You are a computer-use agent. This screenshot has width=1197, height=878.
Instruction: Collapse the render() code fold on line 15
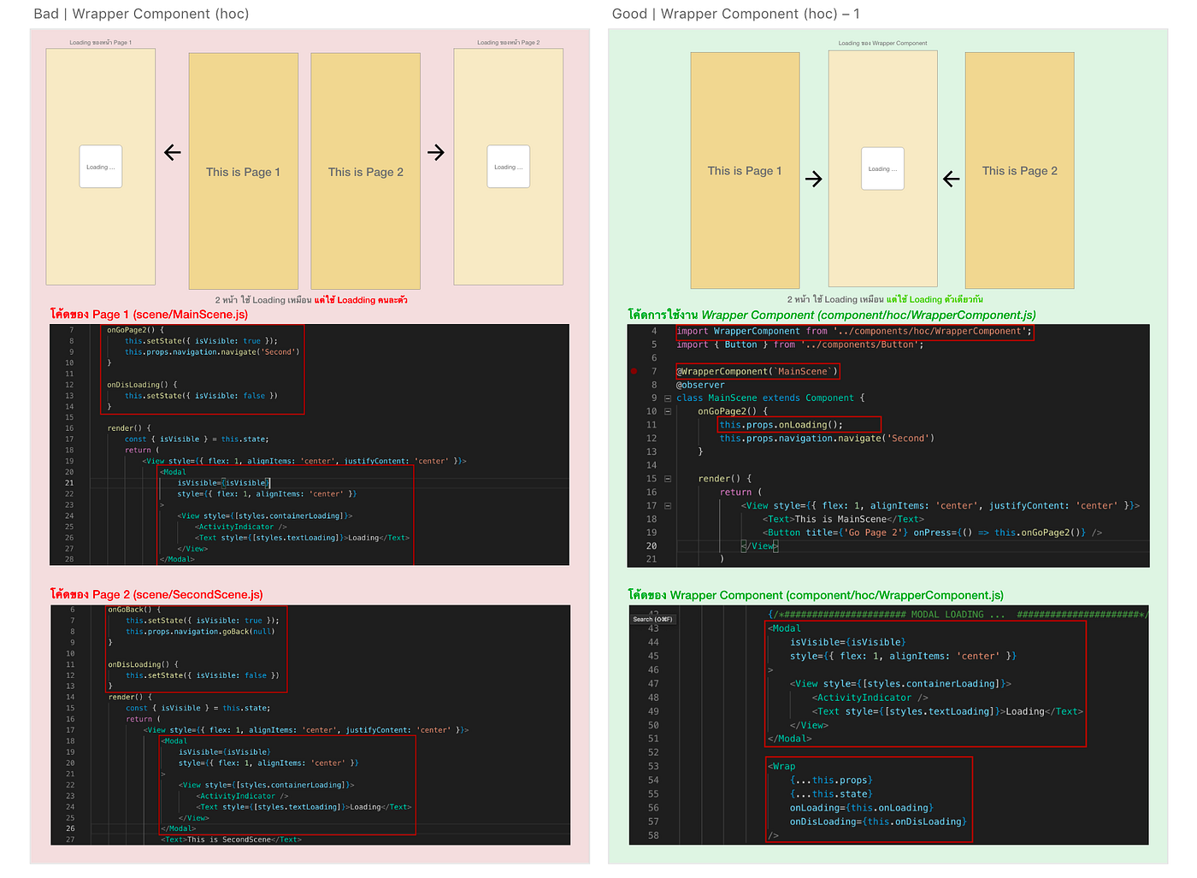click(668, 478)
